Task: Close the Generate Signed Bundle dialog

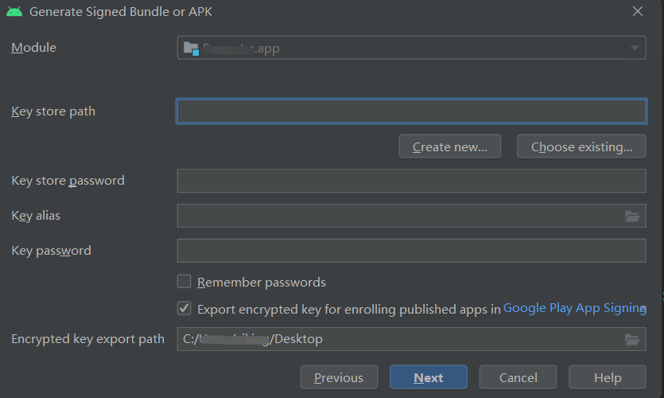Action: (x=637, y=11)
